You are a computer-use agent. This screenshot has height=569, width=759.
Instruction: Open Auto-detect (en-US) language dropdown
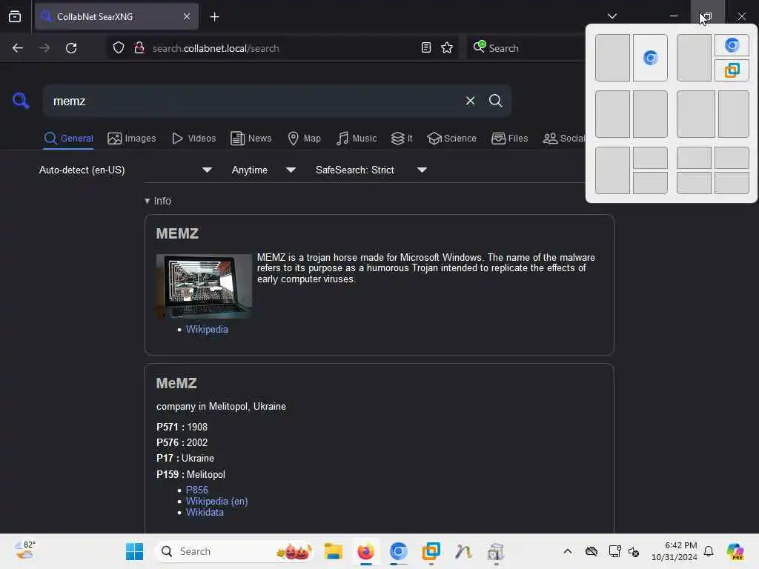125,170
